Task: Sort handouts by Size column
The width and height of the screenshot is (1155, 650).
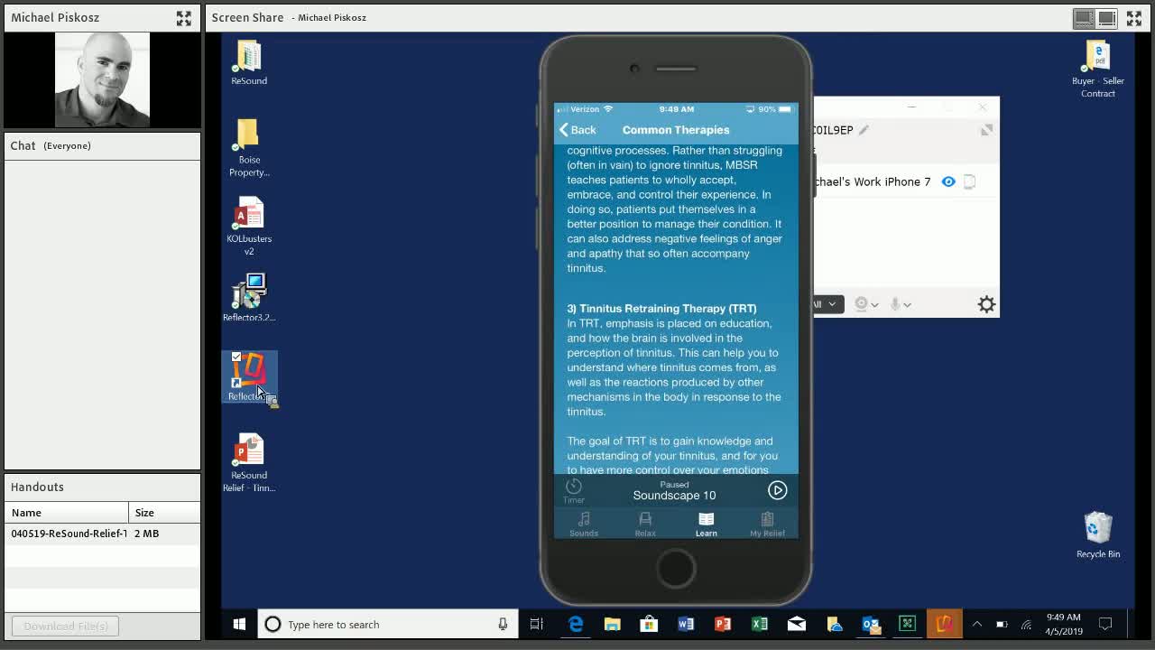Action: click(x=164, y=513)
